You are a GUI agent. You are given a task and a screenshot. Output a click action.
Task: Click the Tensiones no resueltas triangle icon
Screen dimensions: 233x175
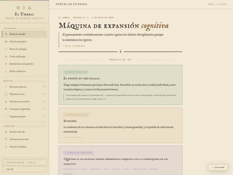coord(6,102)
